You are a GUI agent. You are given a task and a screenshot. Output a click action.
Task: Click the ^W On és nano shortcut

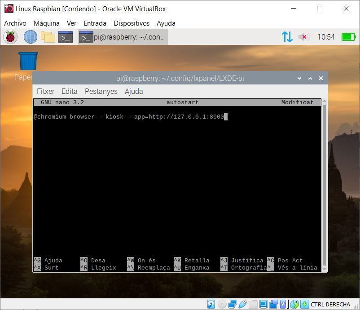(141, 261)
